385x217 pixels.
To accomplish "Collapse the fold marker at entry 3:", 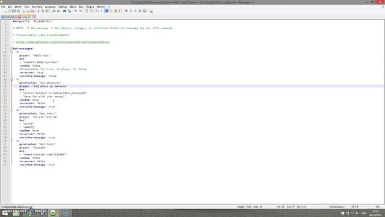I will click(x=11, y=110).
